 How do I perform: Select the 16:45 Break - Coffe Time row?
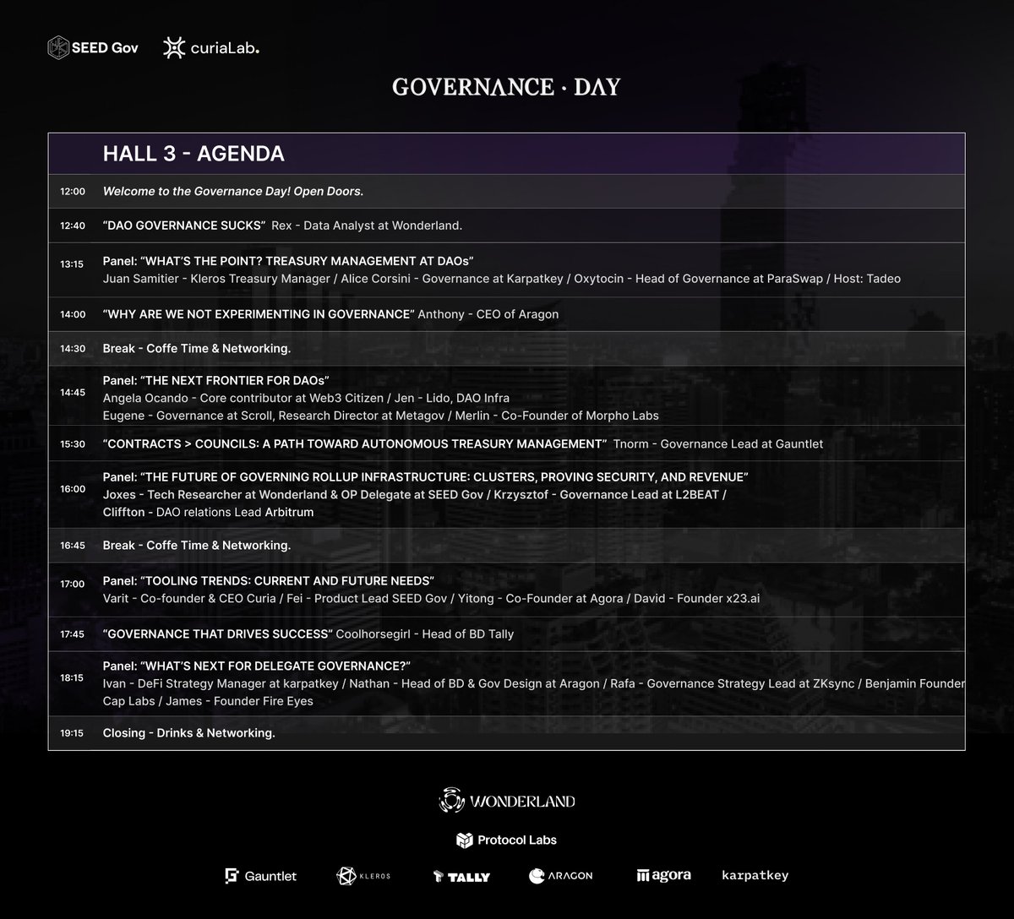506,546
